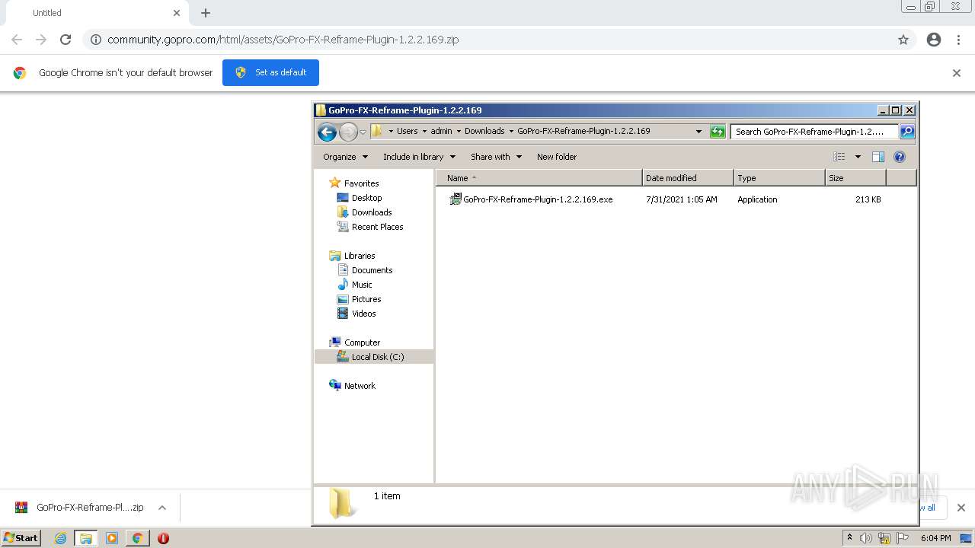
Task: Open Windows Media Player taskbar icon
Action: [112, 538]
